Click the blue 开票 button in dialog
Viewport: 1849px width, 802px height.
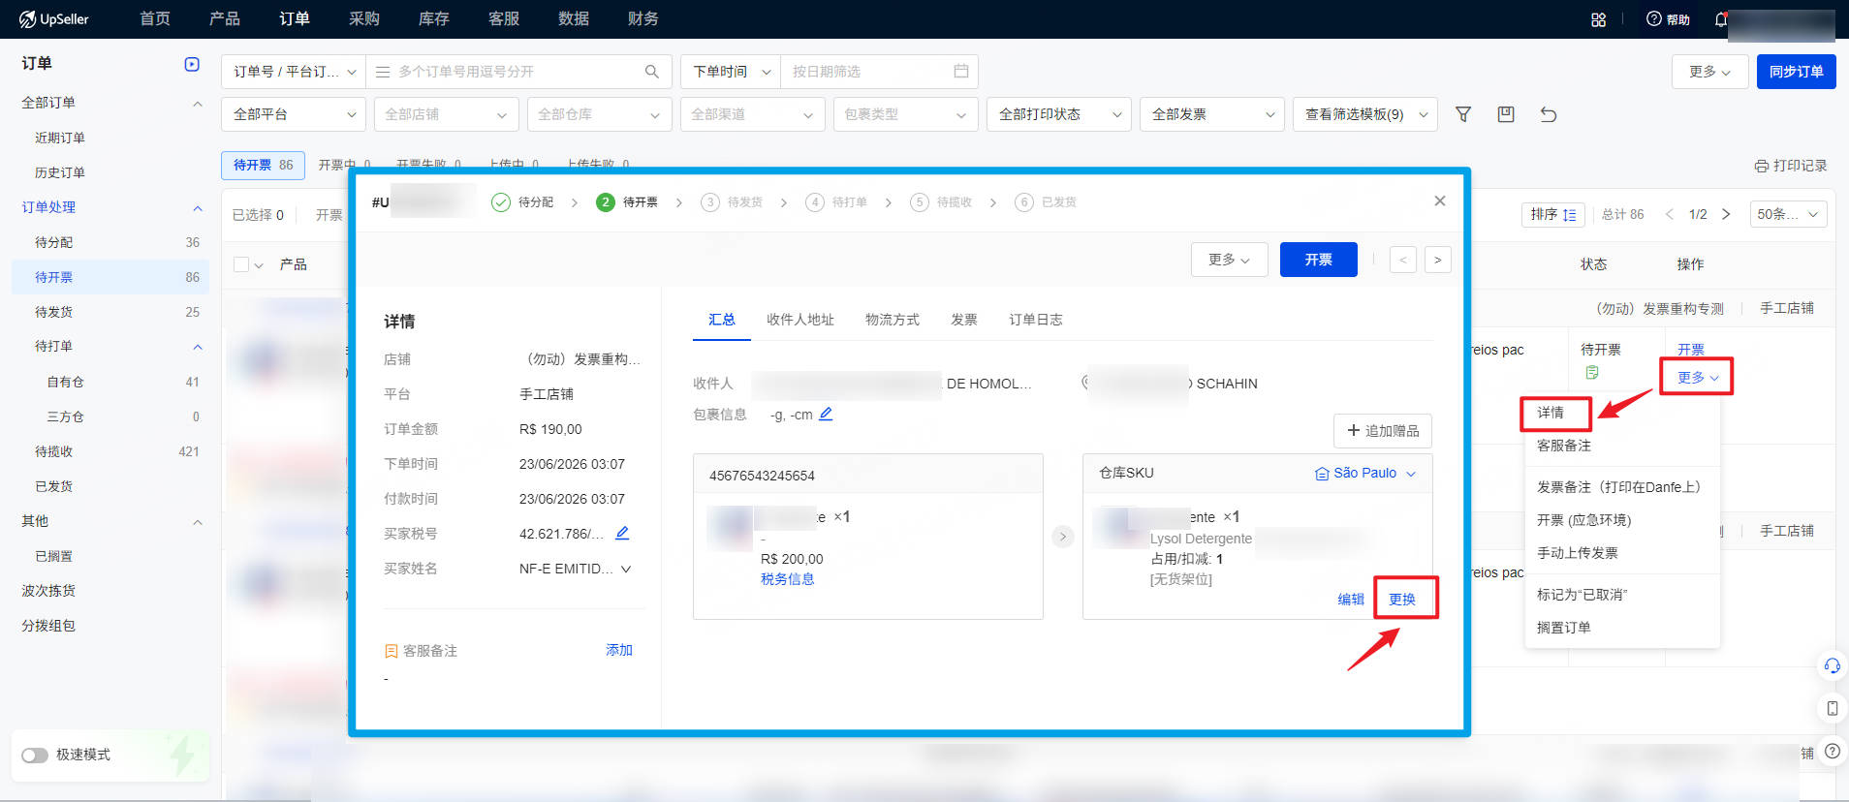click(1319, 260)
